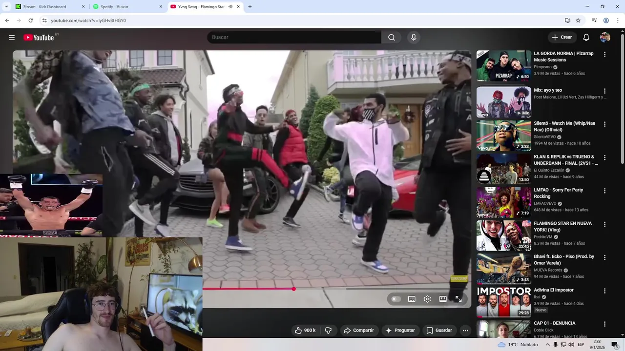Open Chrome media controls icon
The height and width of the screenshot is (351, 625).
[x=594, y=20]
